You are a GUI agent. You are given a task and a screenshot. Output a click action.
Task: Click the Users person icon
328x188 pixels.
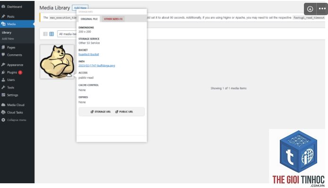(3, 80)
